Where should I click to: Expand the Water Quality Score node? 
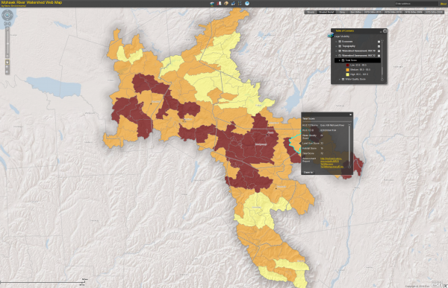[x=340, y=79]
